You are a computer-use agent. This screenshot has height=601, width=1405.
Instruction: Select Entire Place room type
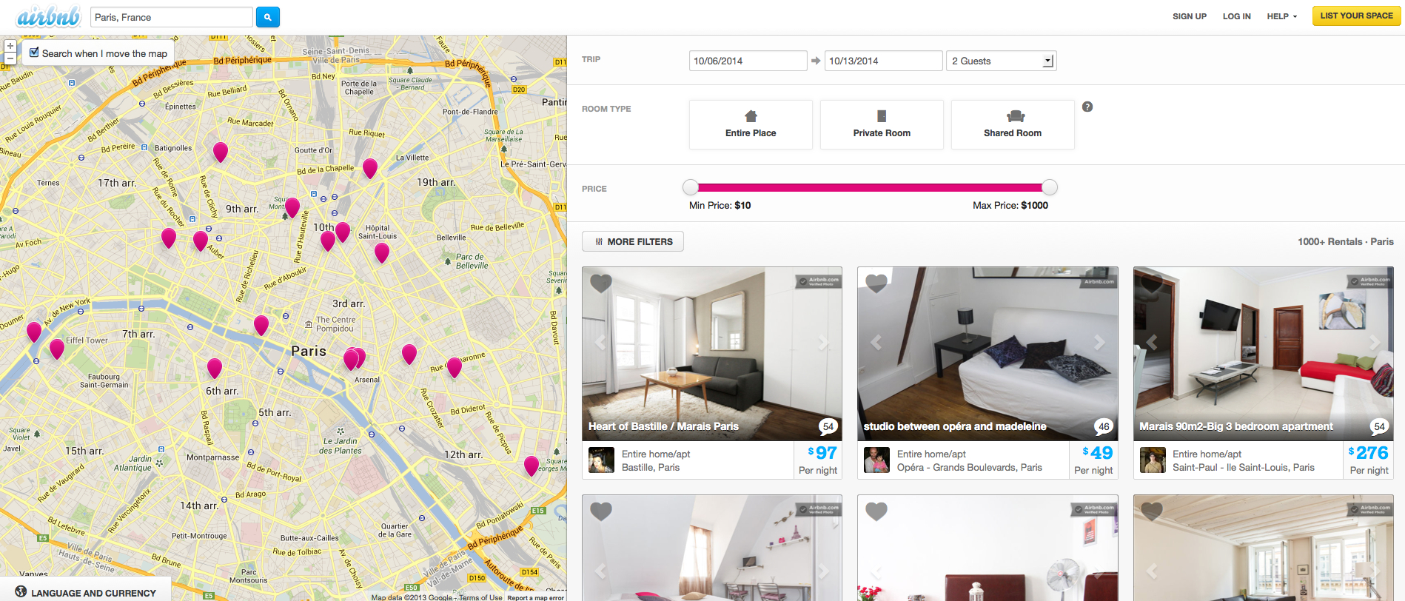click(751, 124)
